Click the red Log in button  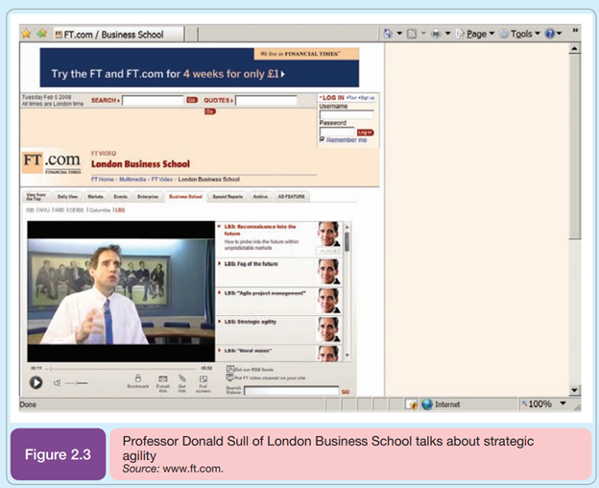point(365,133)
